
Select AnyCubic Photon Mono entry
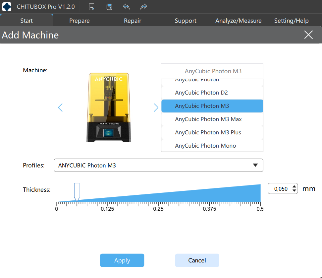coord(212,146)
